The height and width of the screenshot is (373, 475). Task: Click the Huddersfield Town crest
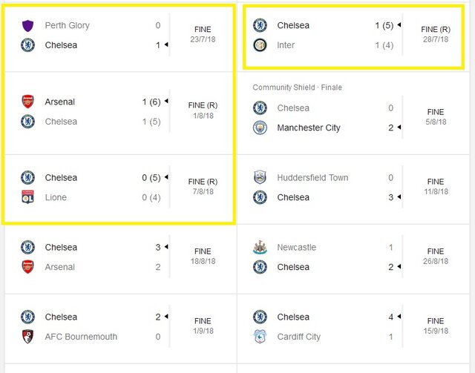tap(260, 177)
